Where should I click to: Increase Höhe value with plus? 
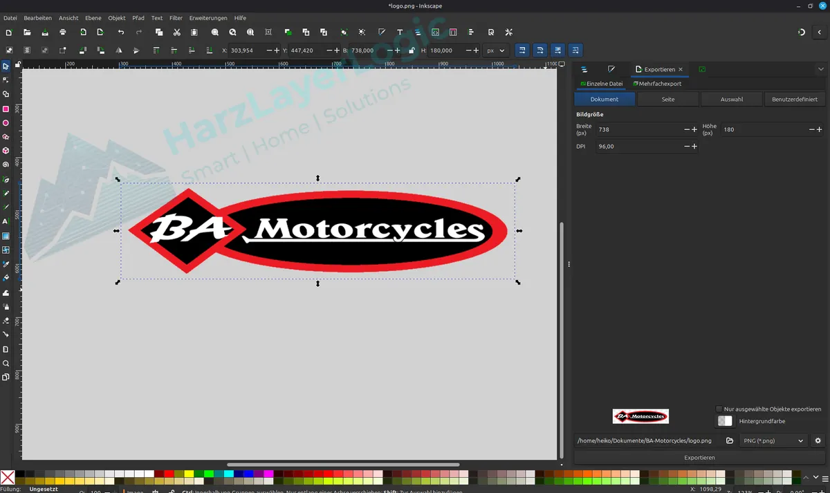(x=820, y=129)
